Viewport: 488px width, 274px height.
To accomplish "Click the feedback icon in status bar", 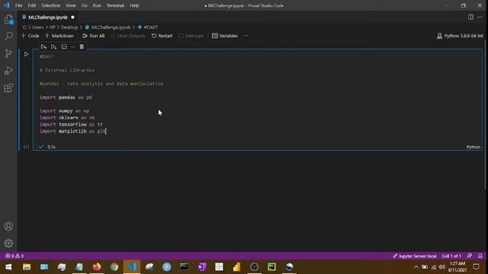I will point(470,256).
